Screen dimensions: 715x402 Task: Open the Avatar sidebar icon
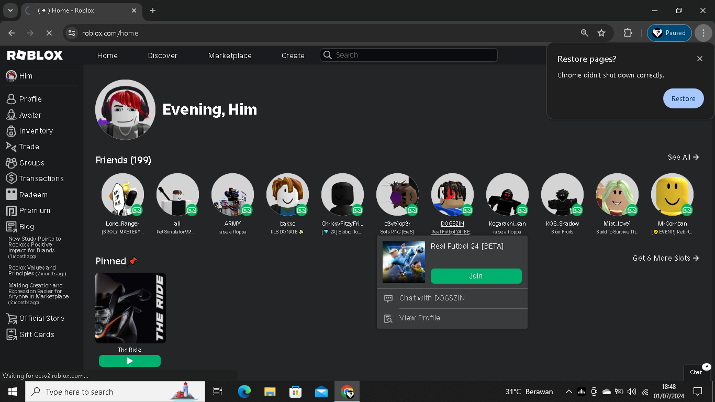tap(11, 115)
